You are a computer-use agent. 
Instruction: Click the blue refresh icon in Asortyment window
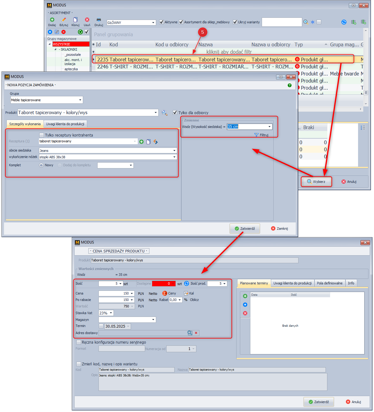point(344,22)
